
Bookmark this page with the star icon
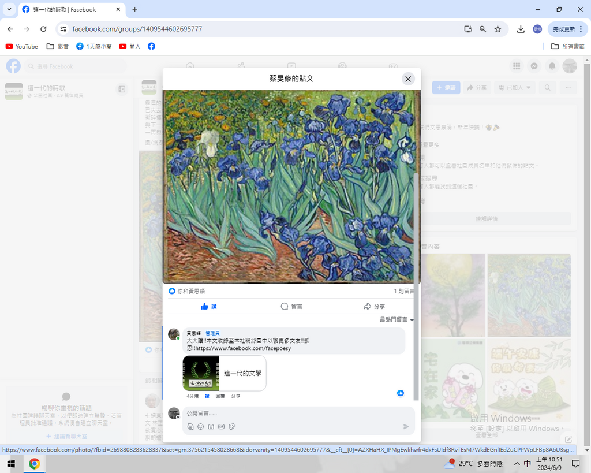point(498,29)
